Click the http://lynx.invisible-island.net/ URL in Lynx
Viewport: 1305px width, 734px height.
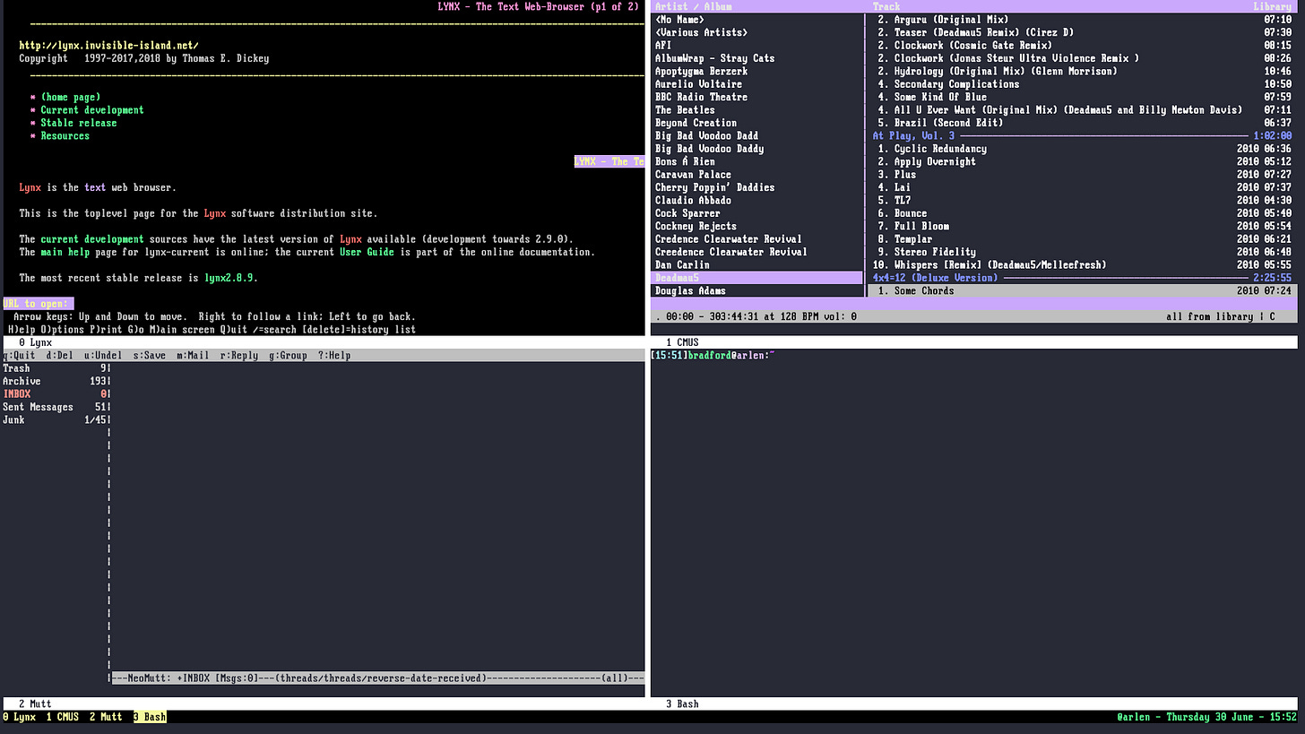point(108,46)
